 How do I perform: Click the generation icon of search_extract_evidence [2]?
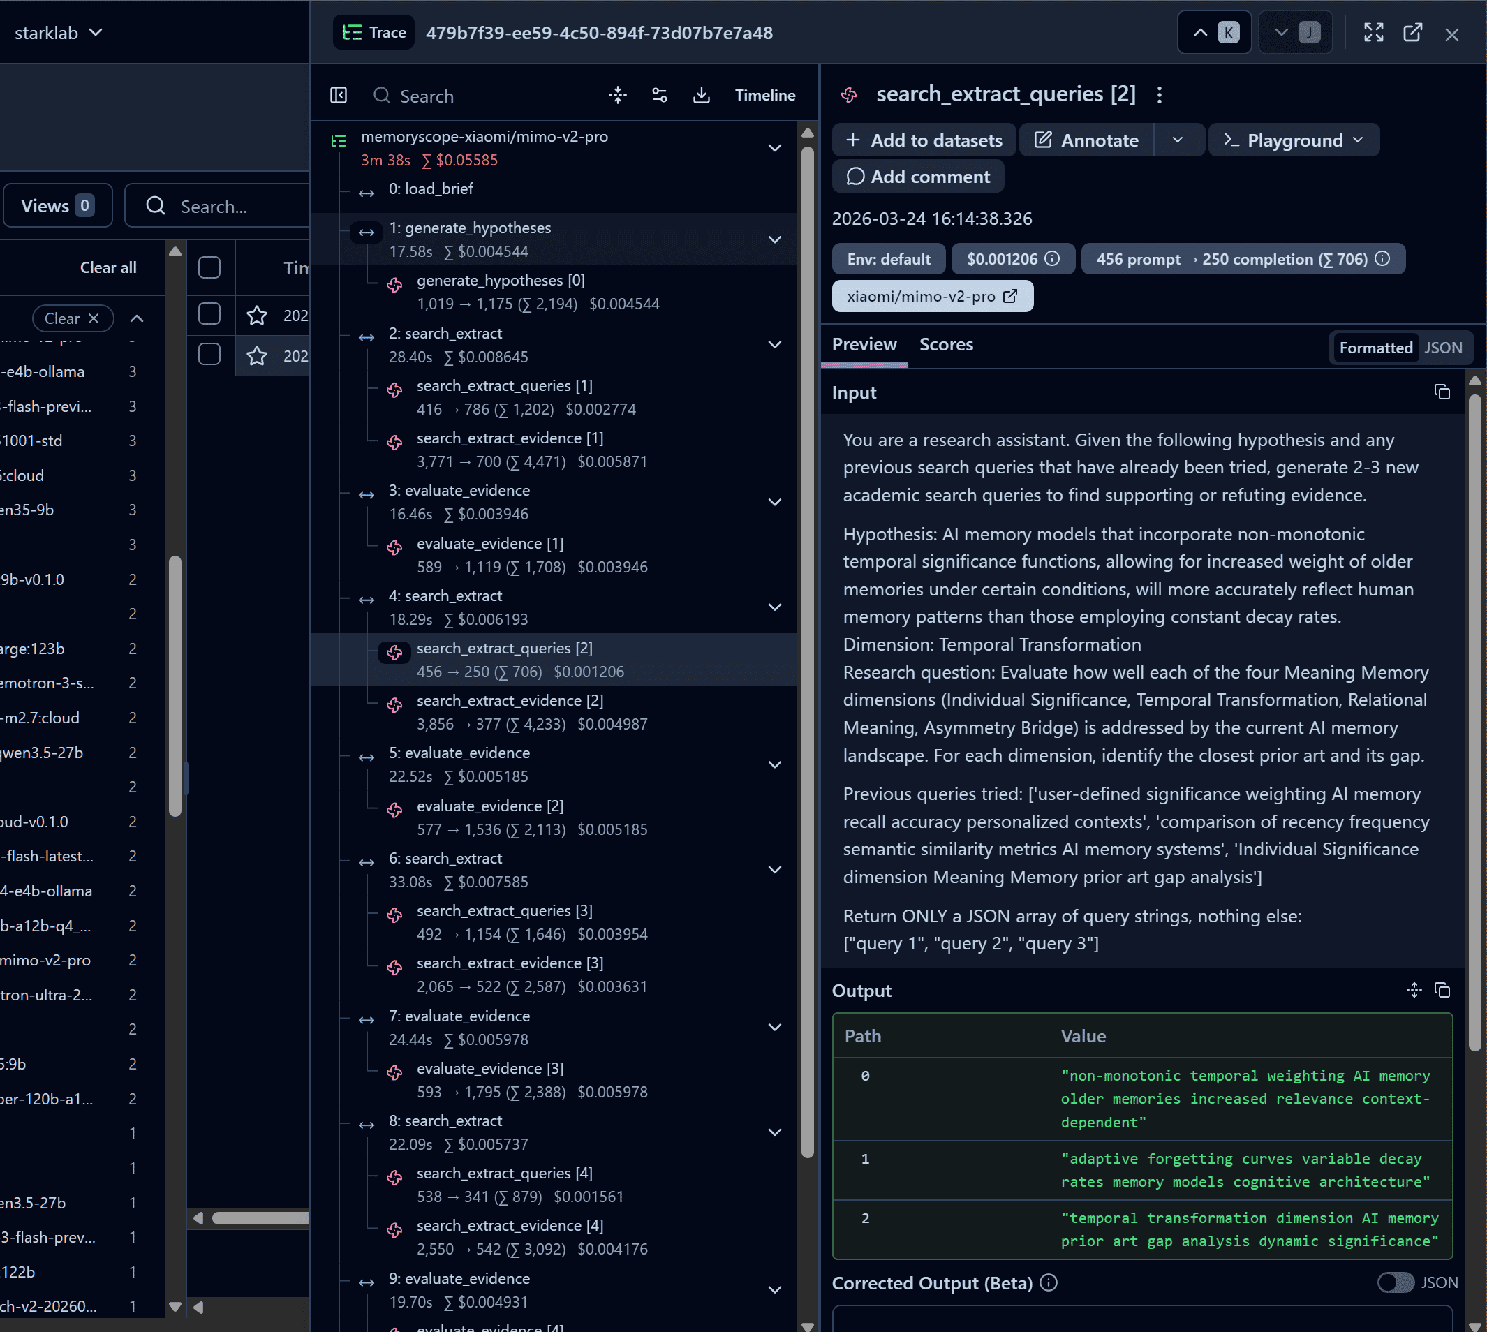pos(394,705)
